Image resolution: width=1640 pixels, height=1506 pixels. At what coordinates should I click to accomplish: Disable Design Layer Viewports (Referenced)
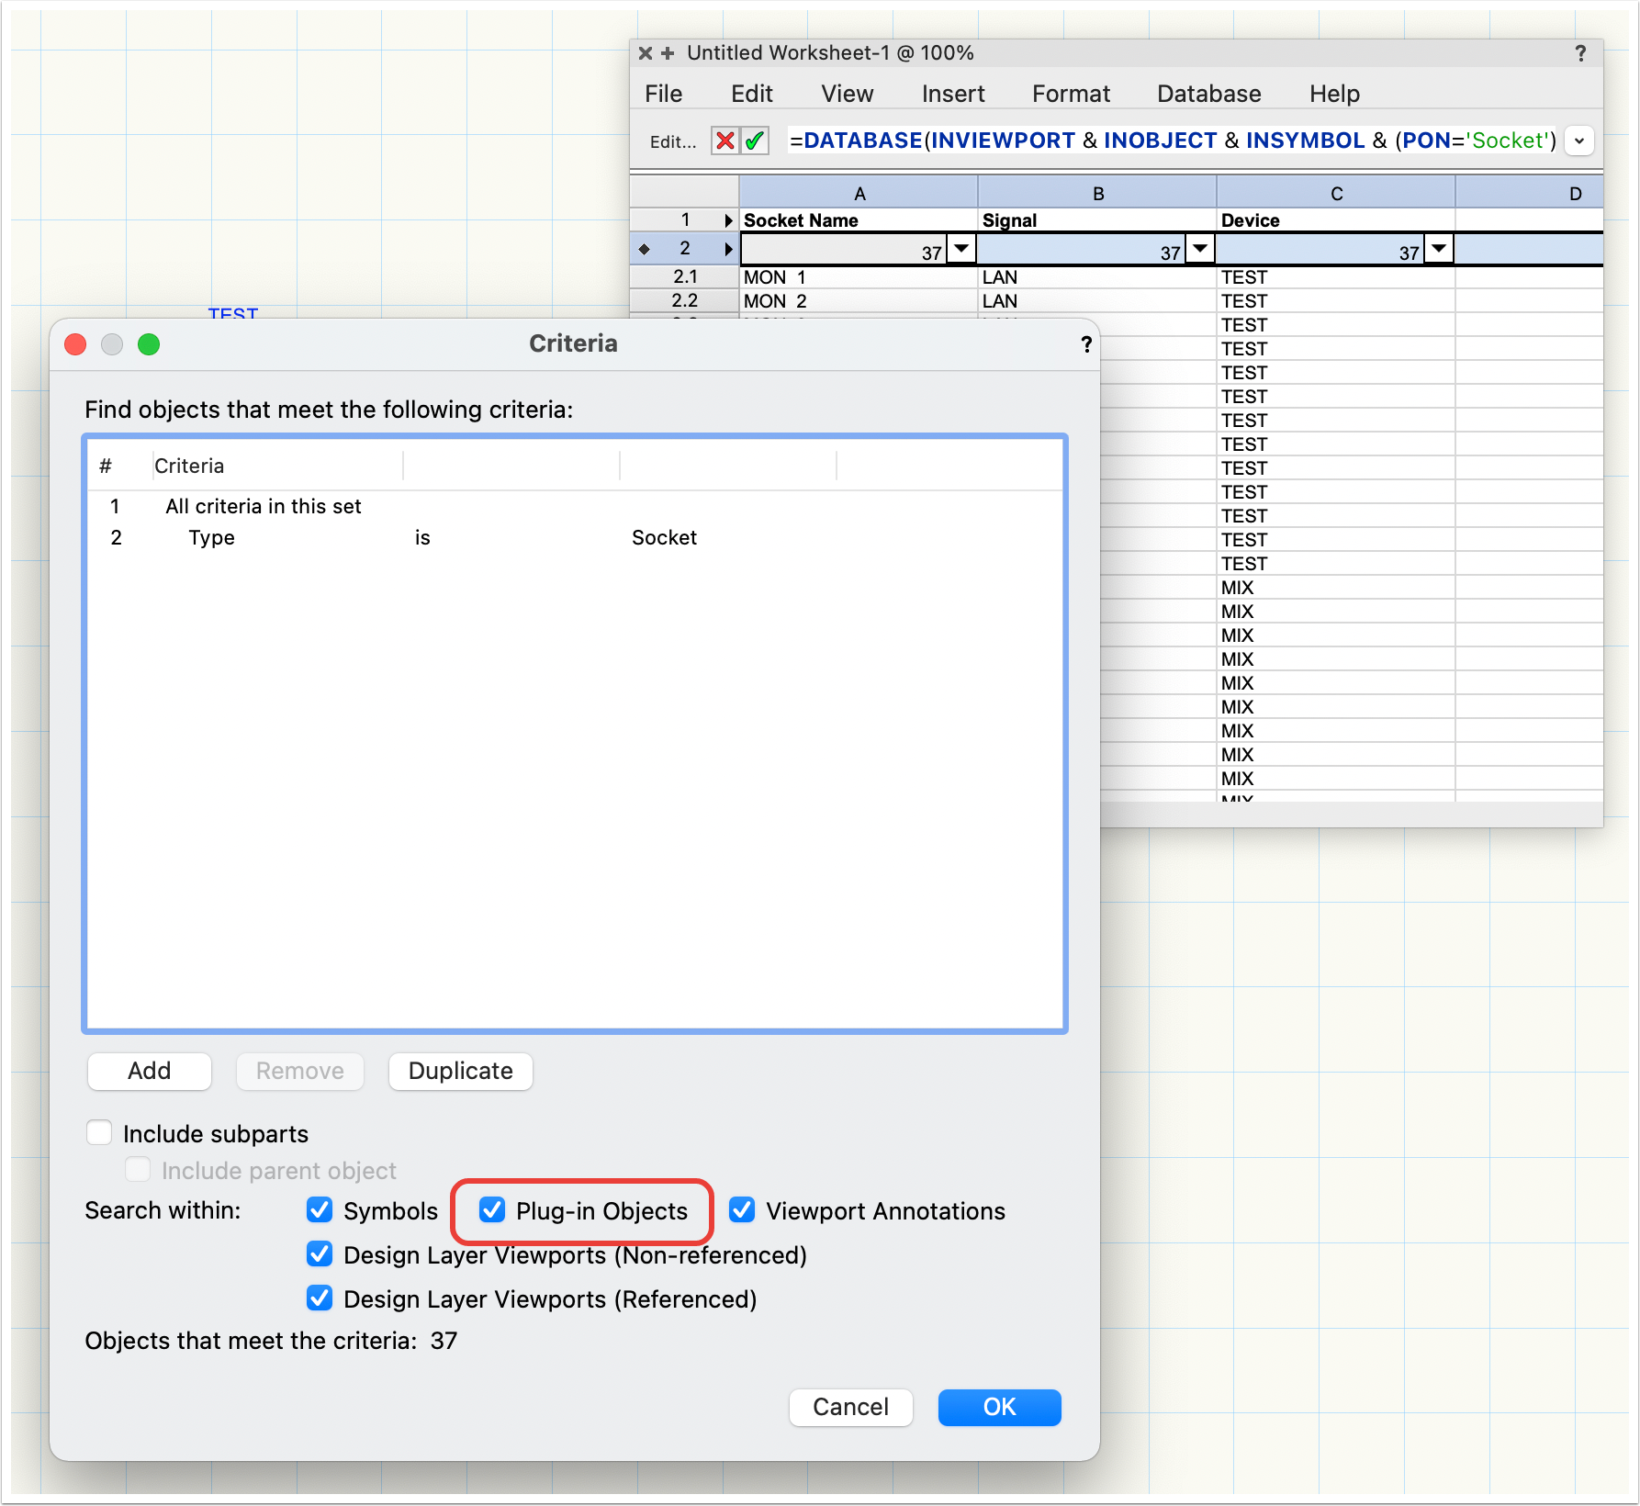(320, 1298)
